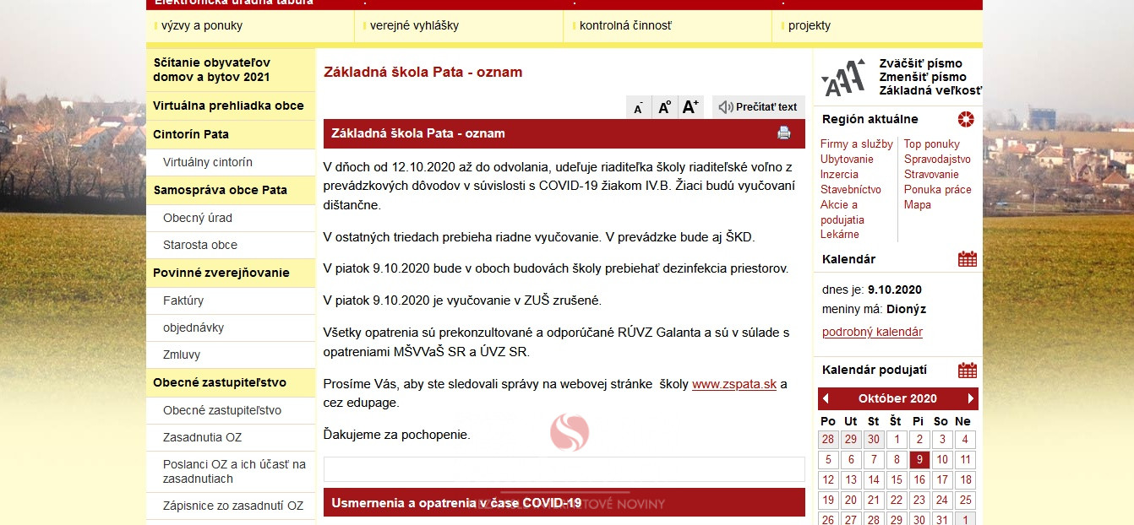
Task: Select grayed day 28 of previous month
Action: tap(828, 440)
